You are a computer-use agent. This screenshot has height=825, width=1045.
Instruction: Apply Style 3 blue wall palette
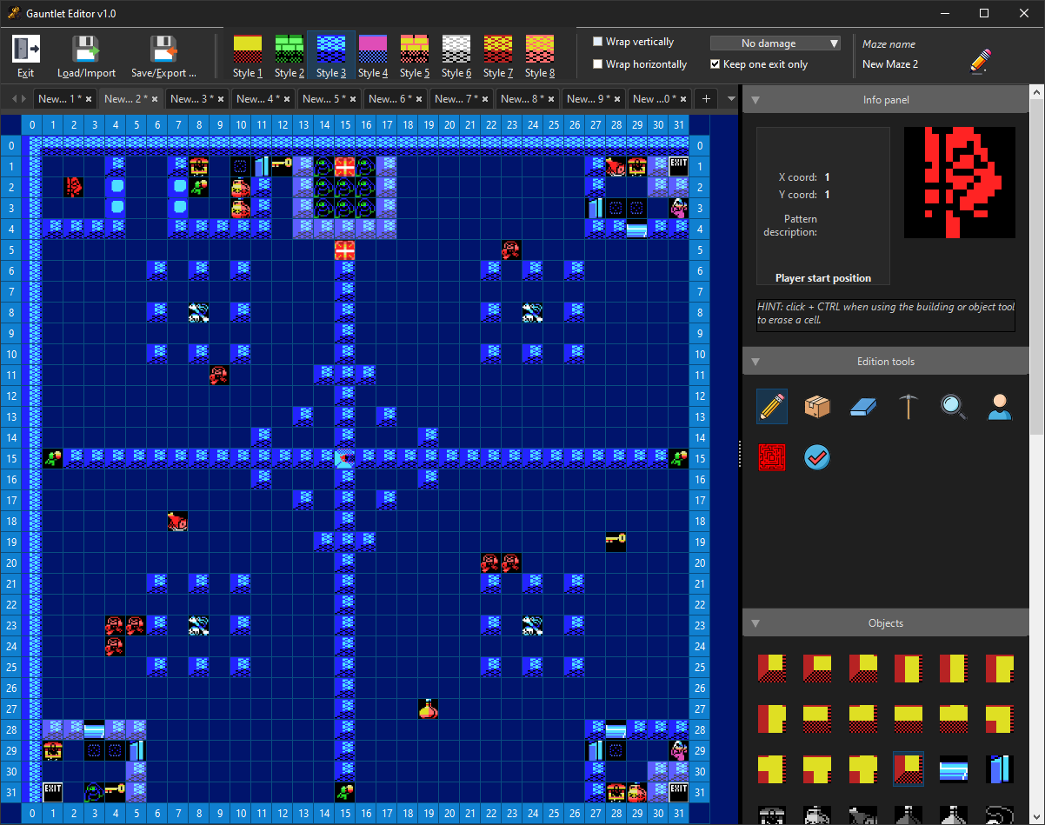(x=331, y=57)
